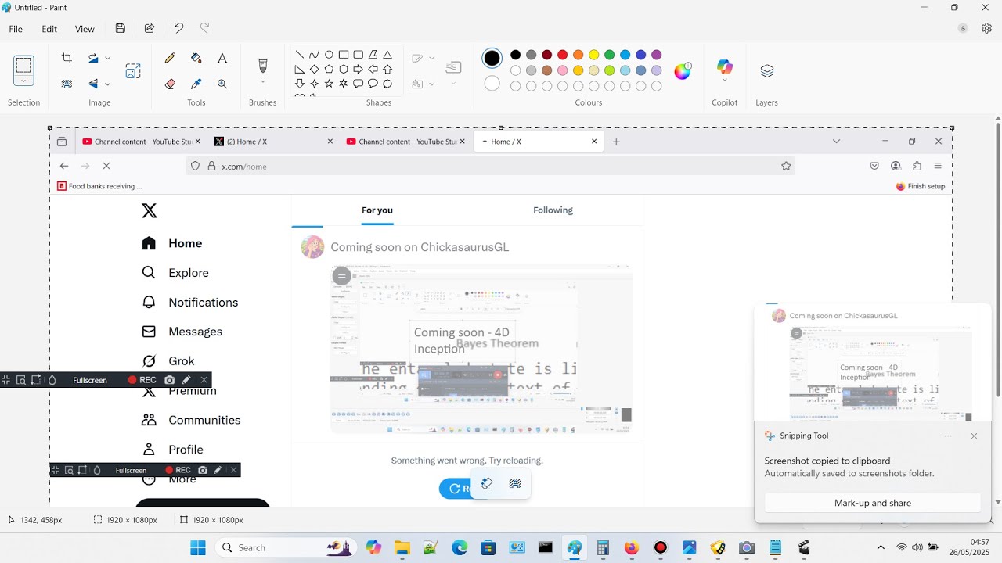Select the Five-point star shape
Viewport: 1002px width, 563px height.
[x=329, y=84]
